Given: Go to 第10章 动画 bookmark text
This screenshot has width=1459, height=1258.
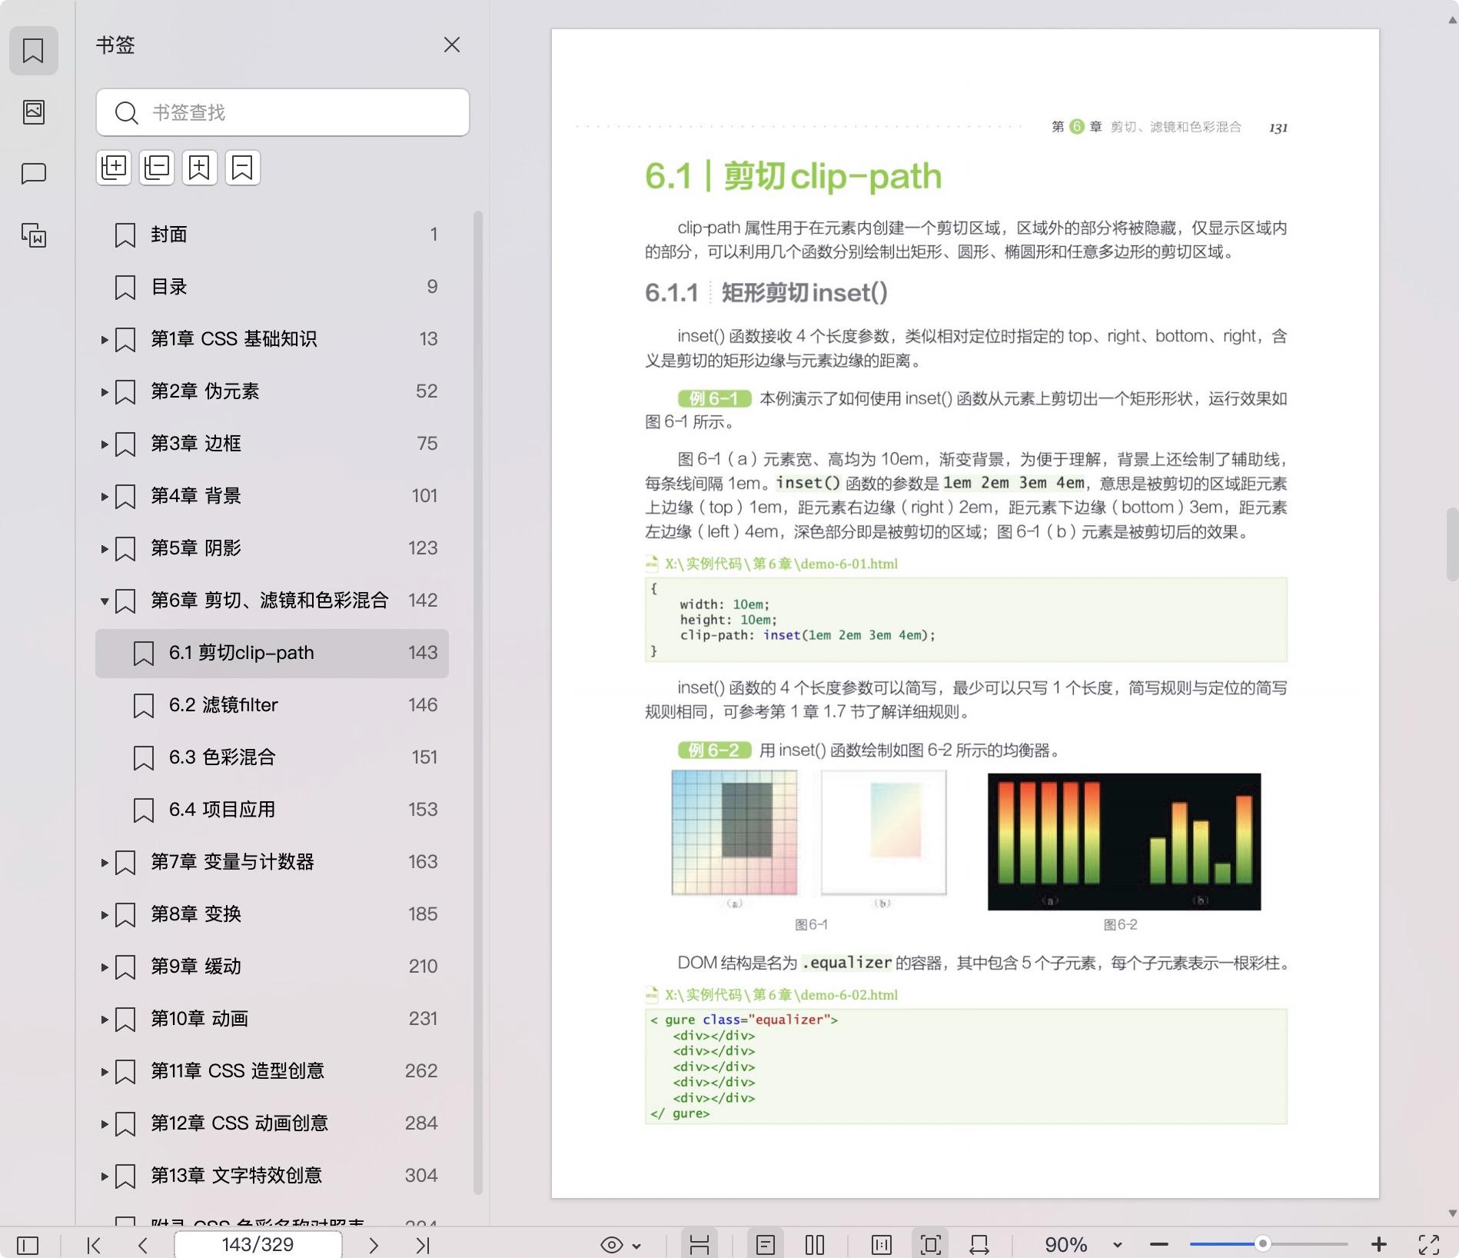Looking at the screenshot, I should [x=200, y=1019].
